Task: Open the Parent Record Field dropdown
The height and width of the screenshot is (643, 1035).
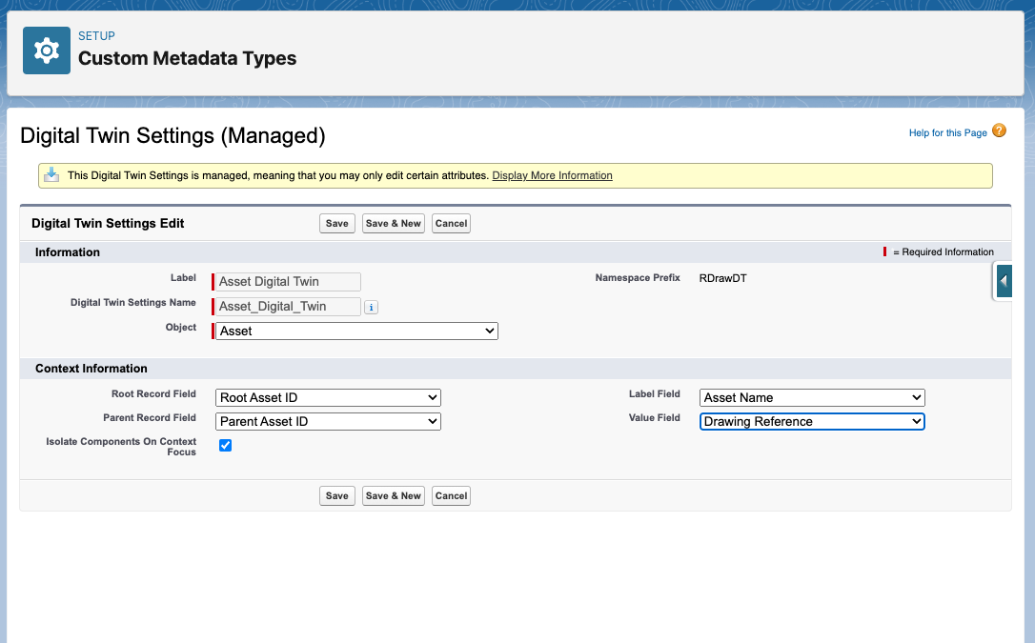Action: point(328,421)
